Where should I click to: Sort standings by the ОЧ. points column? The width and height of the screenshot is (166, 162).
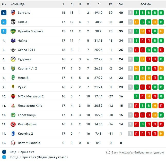pyautogui.click(x=121, y=4)
